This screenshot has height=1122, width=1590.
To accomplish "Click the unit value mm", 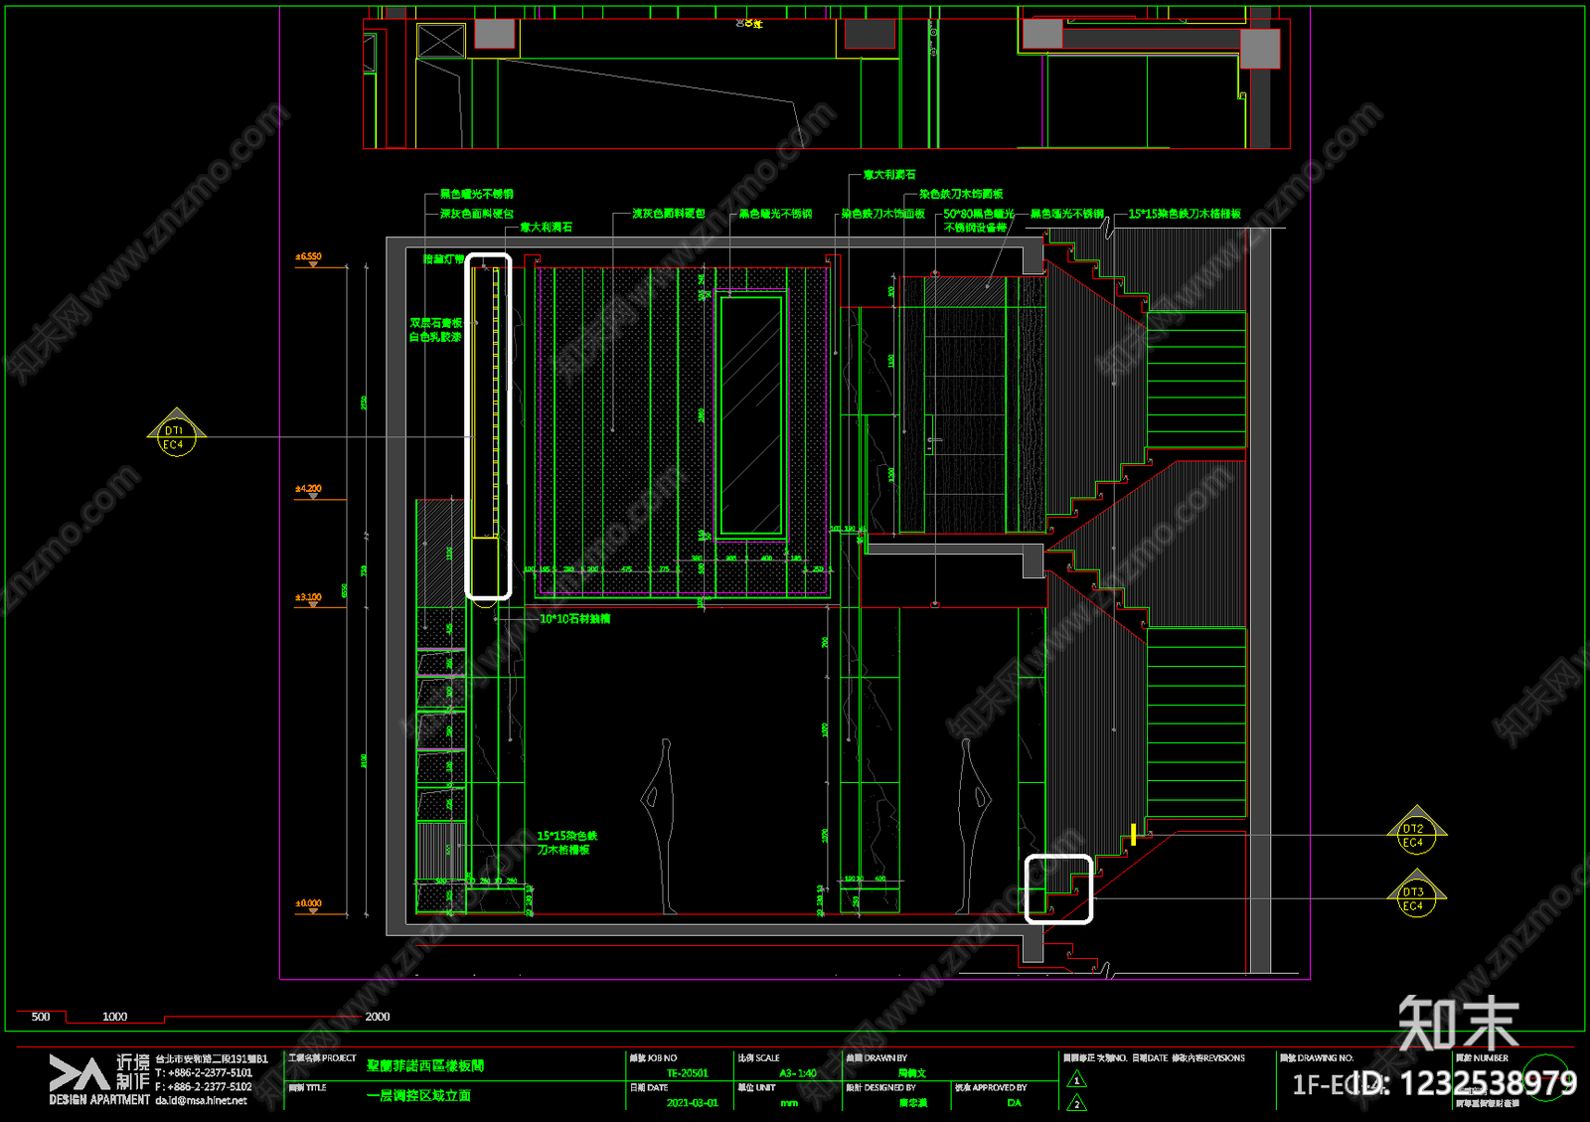I will click(x=789, y=1103).
